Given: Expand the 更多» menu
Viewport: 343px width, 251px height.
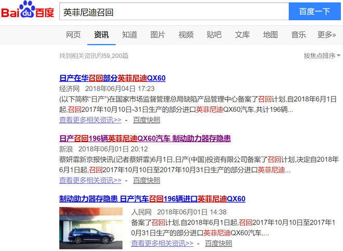Looking at the screenshot, I should click(x=326, y=35).
